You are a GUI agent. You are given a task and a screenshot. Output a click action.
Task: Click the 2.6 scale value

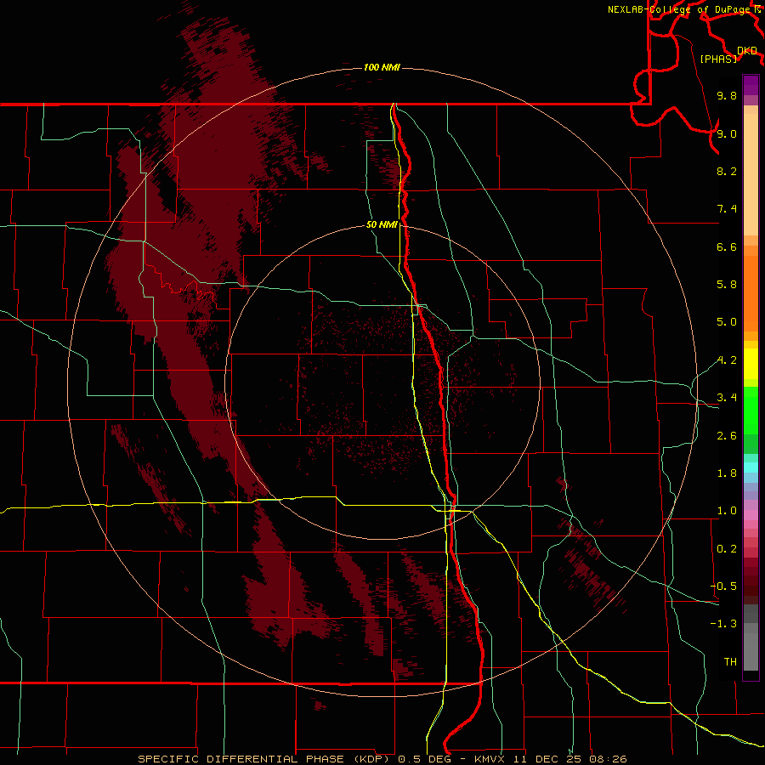tap(727, 436)
